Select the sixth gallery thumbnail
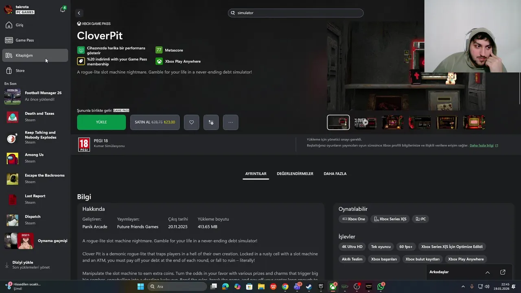521x293 pixels. 474,122
